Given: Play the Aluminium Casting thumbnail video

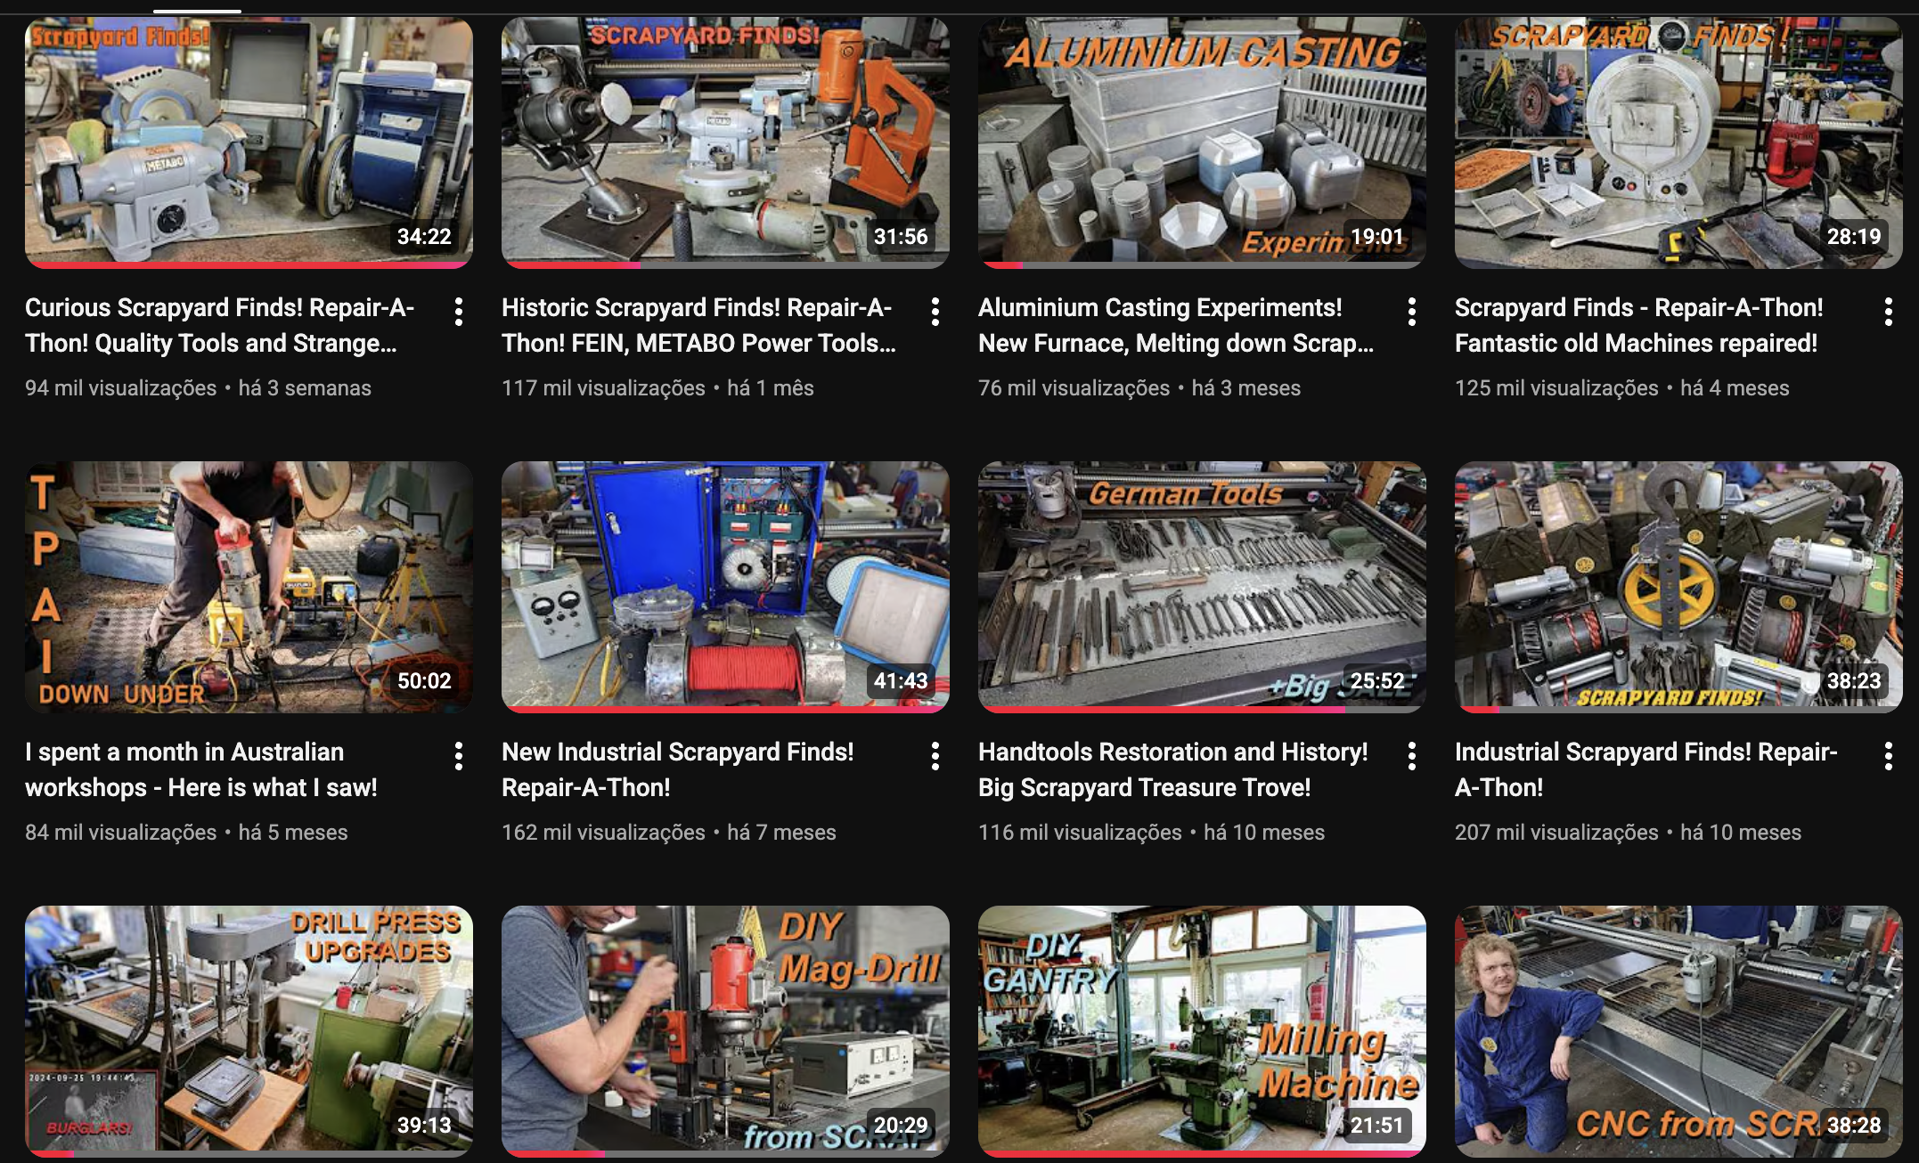Looking at the screenshot, I should point(1201,142).
